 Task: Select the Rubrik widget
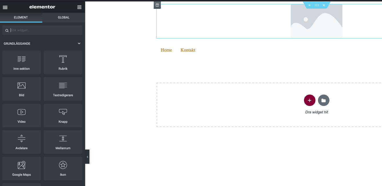(63, 62)
